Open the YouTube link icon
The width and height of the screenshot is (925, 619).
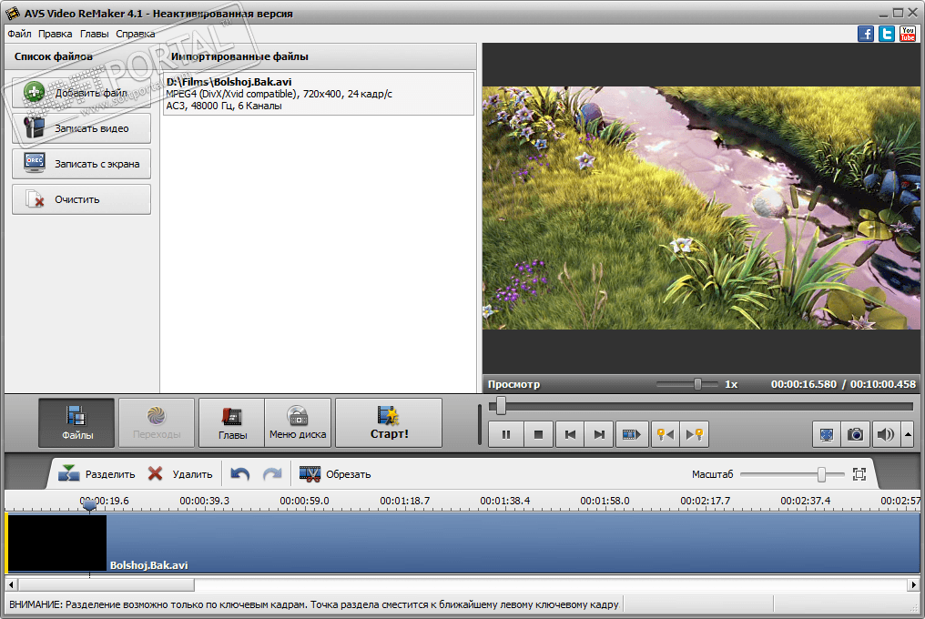[908, 34]
